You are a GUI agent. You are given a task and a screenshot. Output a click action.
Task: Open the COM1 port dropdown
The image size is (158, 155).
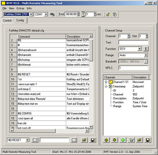[x=46, y=14]
